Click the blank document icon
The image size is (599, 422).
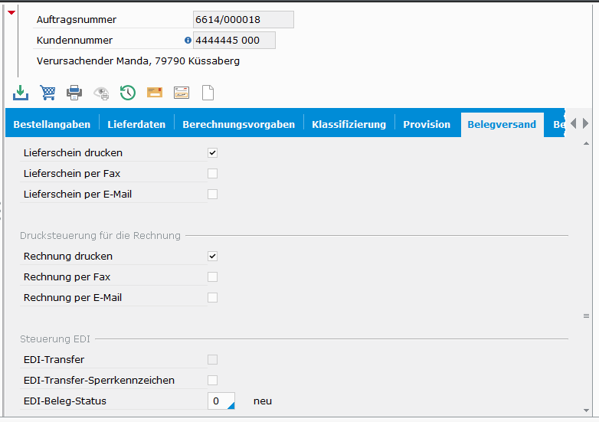[208, 93]
